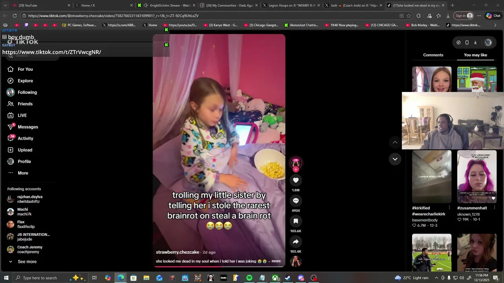
Task: Like the video with the heart icon
Action: pos(296,180)
